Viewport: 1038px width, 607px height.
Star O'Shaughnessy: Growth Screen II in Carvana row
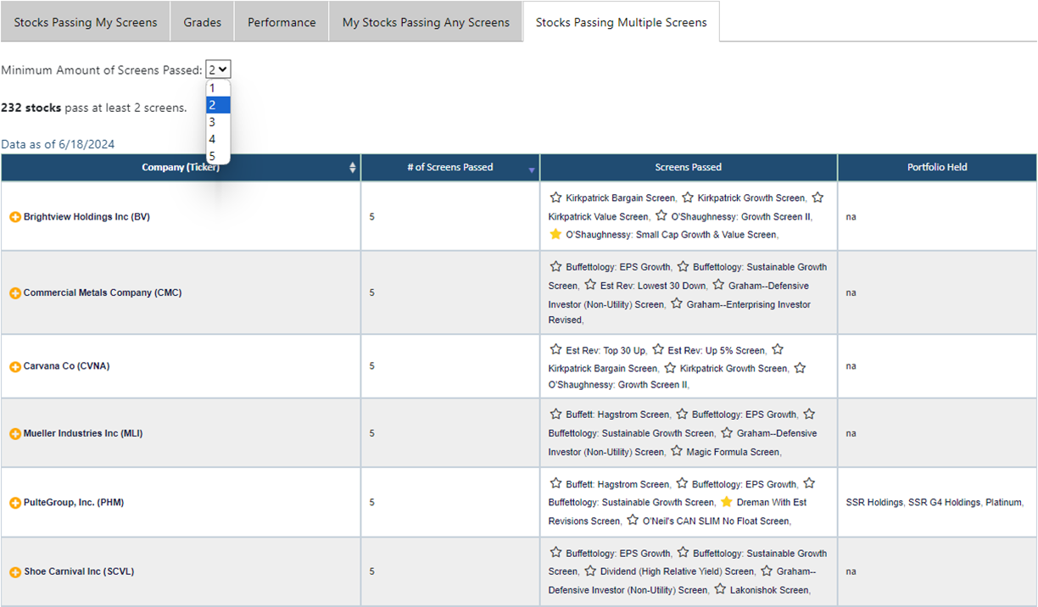[x=800, y=368]
